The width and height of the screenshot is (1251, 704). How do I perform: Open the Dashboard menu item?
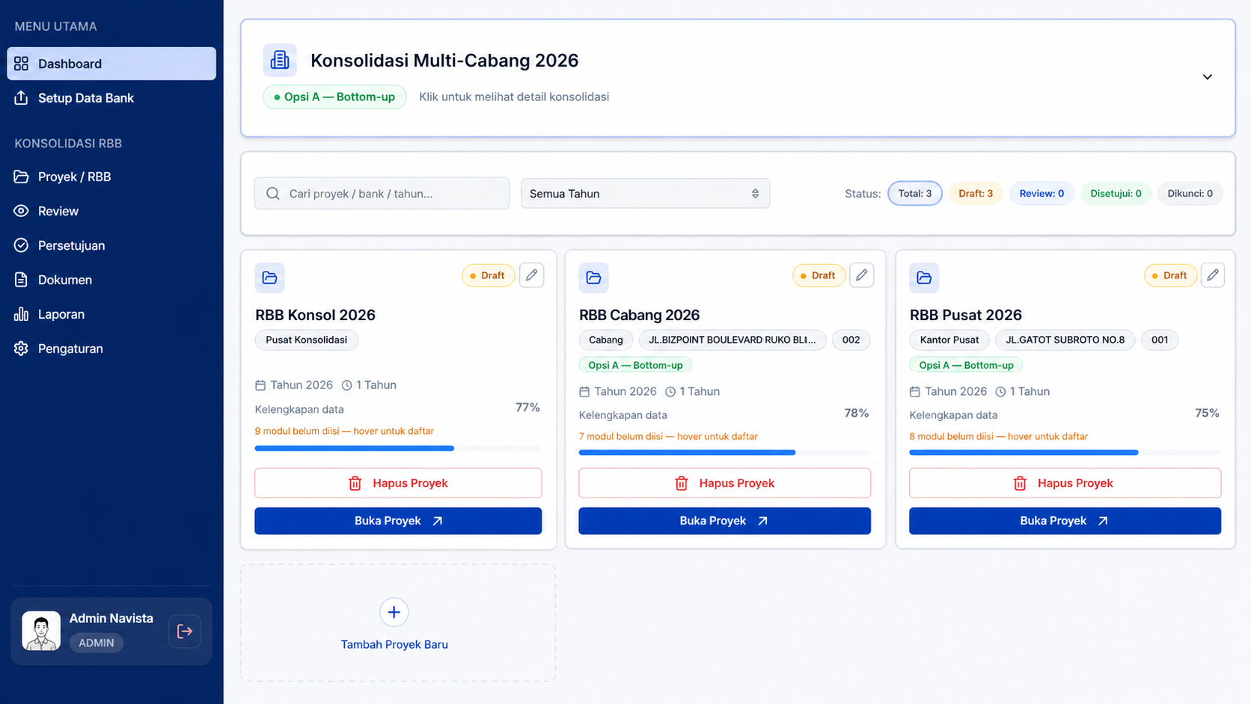(x=111, y=64)
